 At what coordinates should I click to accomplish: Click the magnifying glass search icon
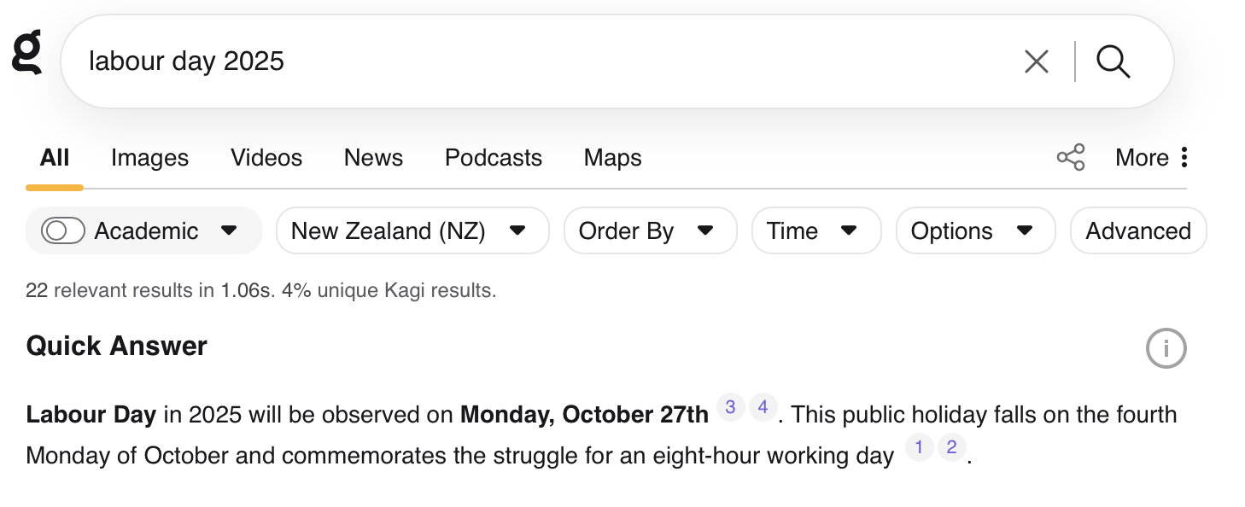pos(1113,61)
